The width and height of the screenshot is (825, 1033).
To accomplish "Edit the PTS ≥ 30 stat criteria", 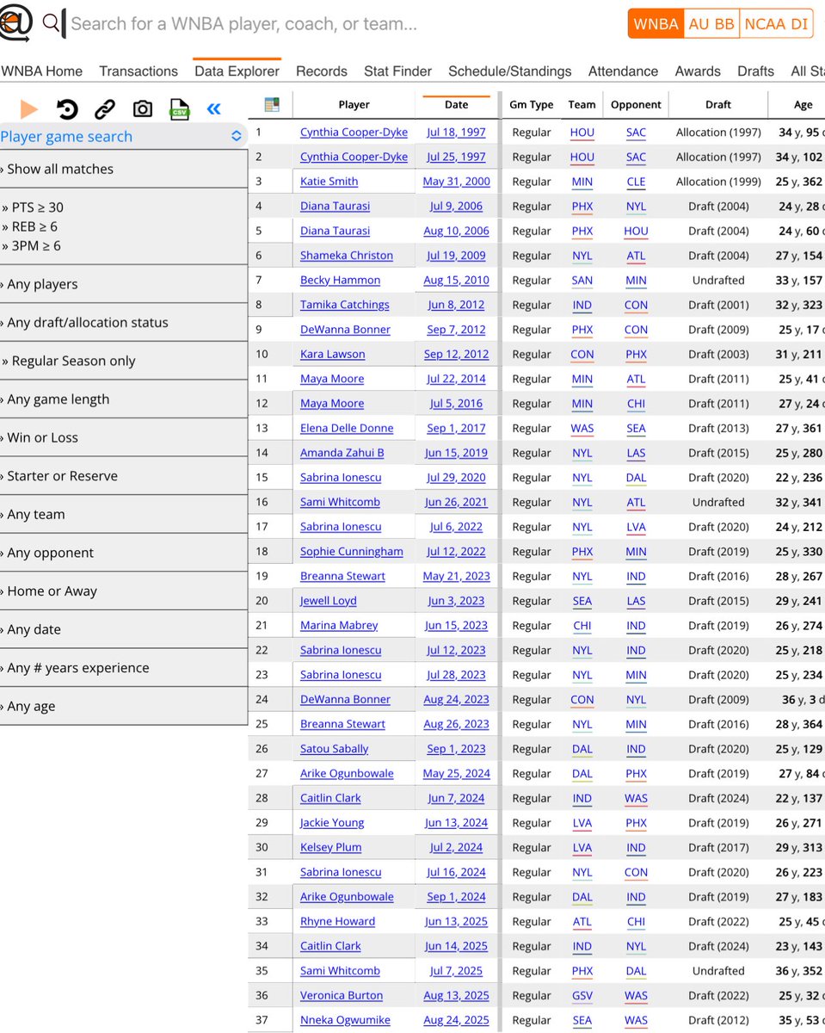I will pyautogui.click(x=34, y=207).
